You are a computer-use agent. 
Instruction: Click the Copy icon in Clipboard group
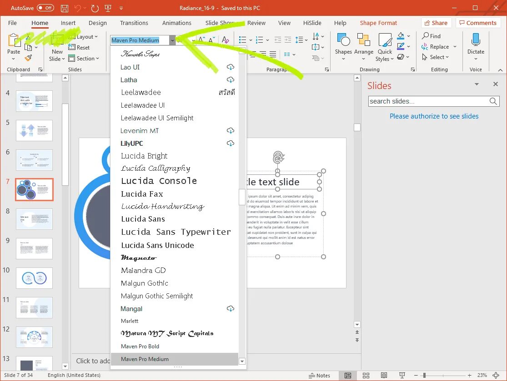click(x=29, y=48)
